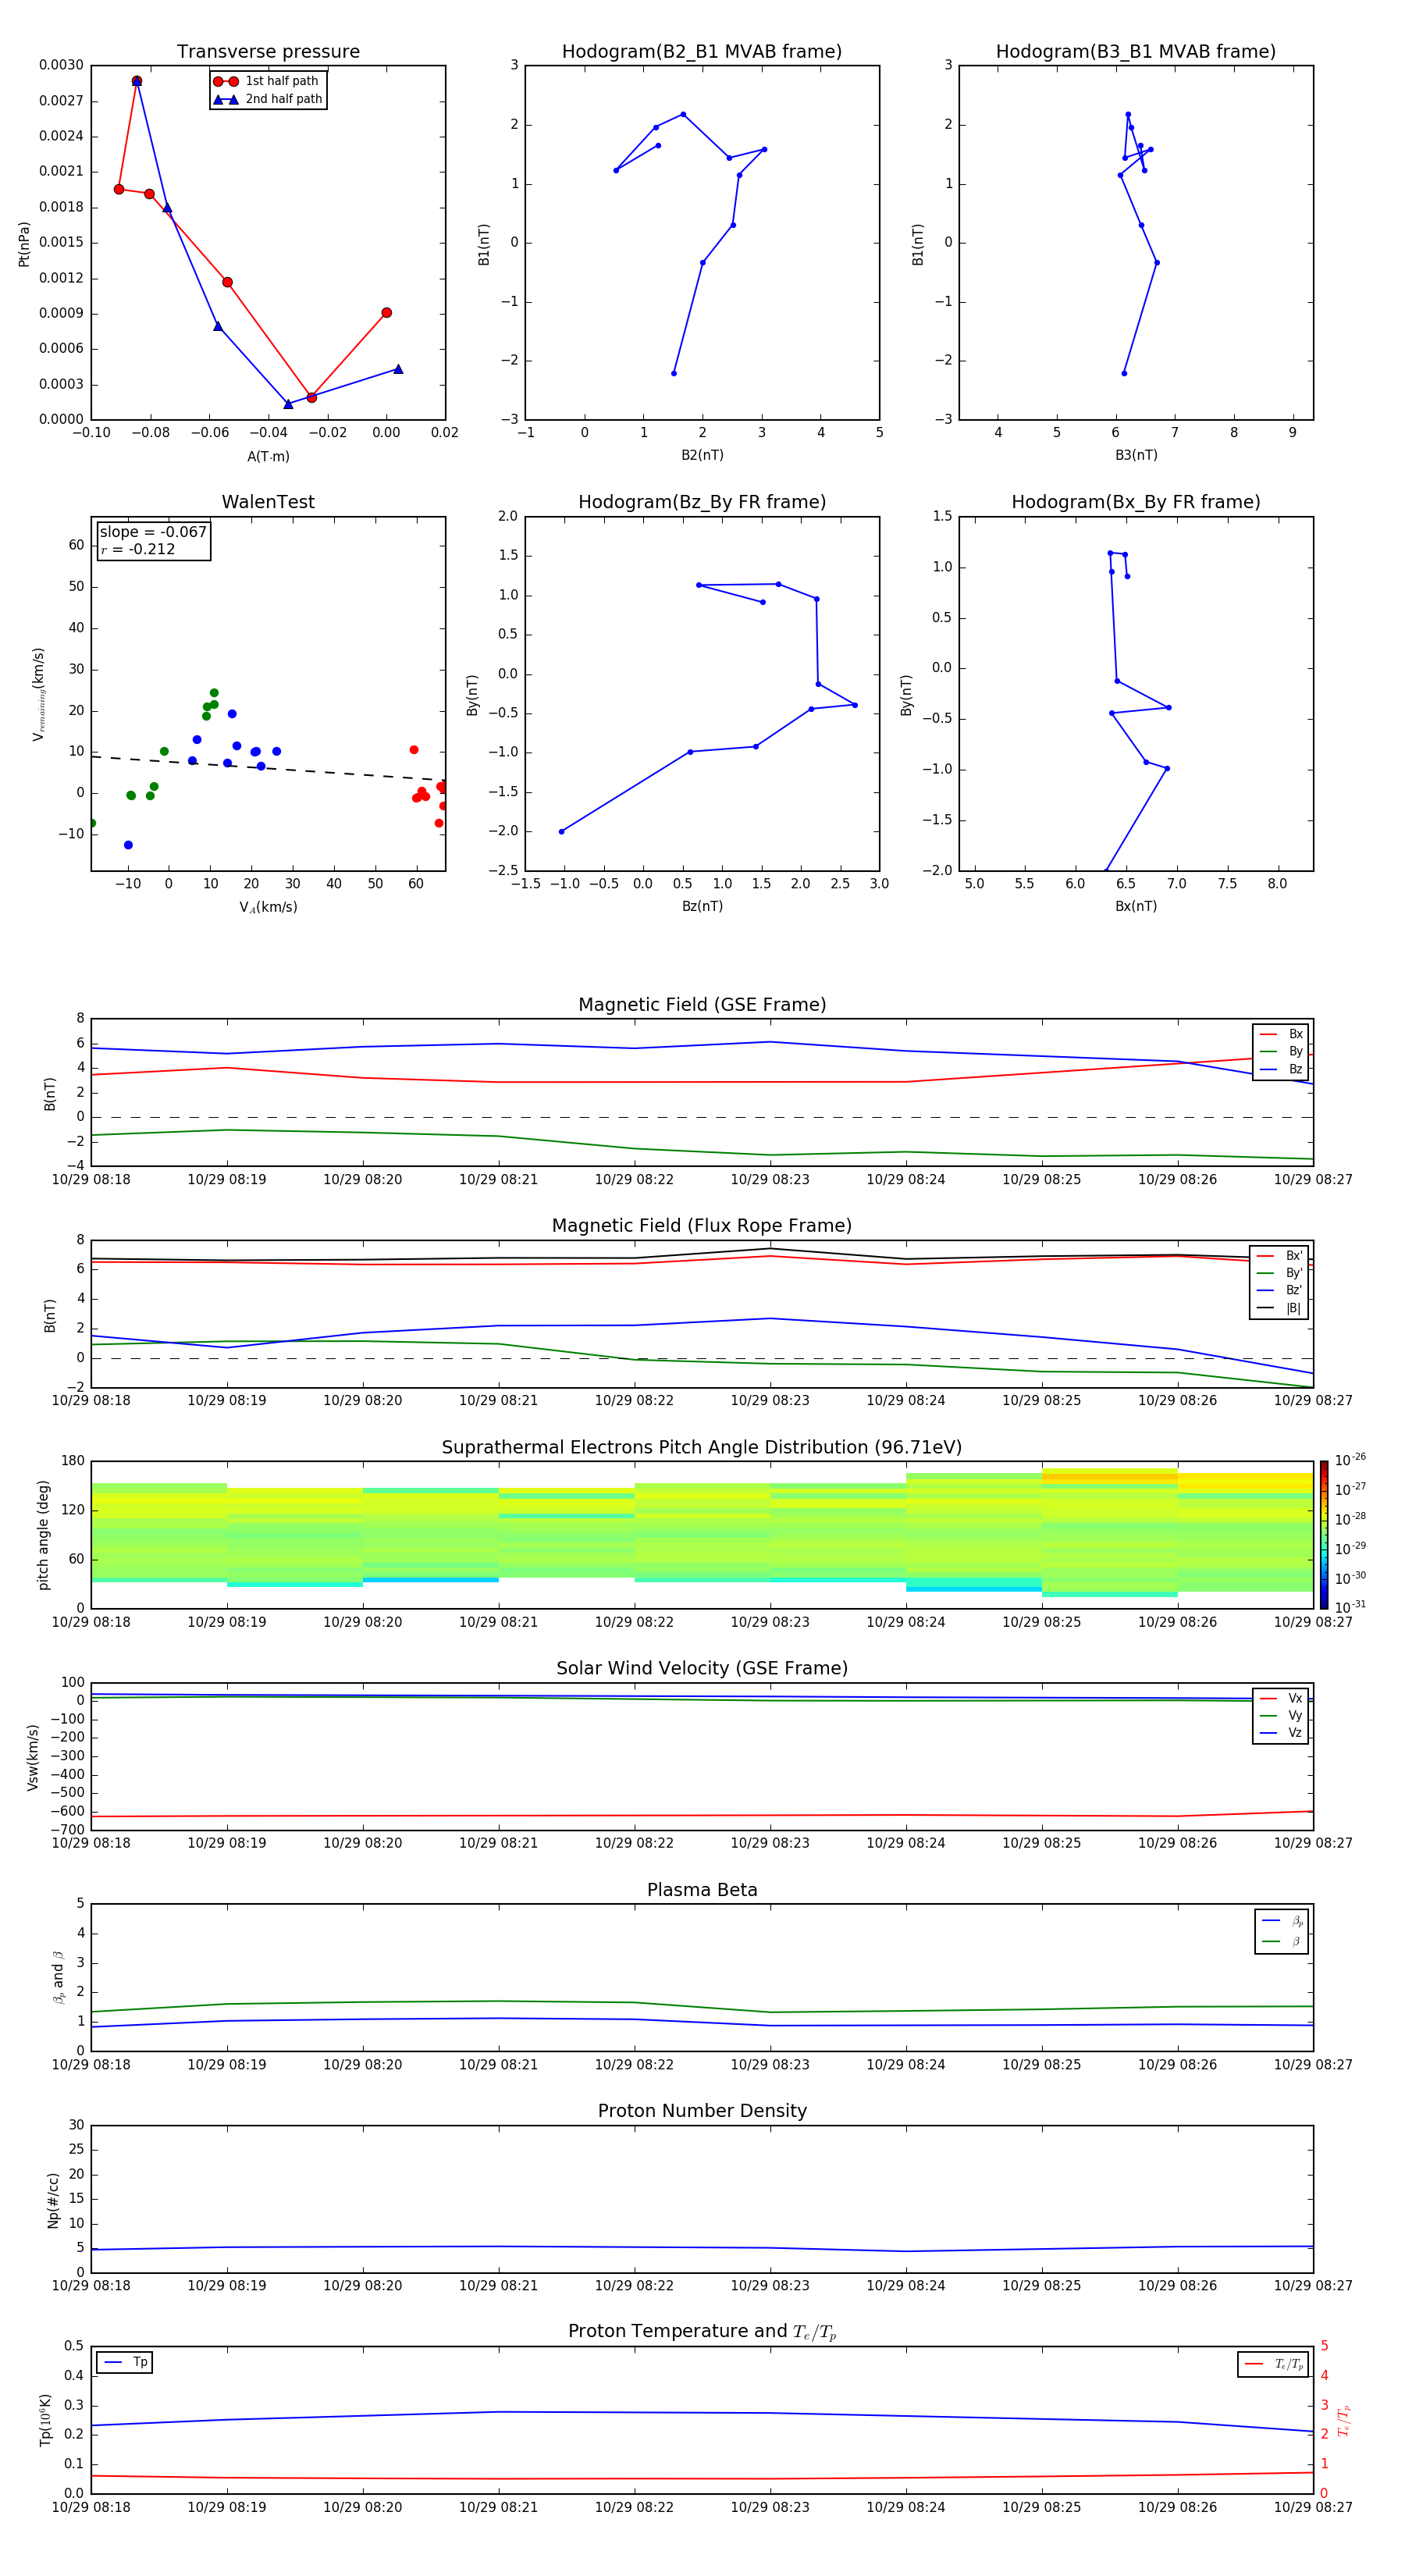
Task: Click the "Magnetic Field (GSE Frame)" title
Action: (702, 1005)
